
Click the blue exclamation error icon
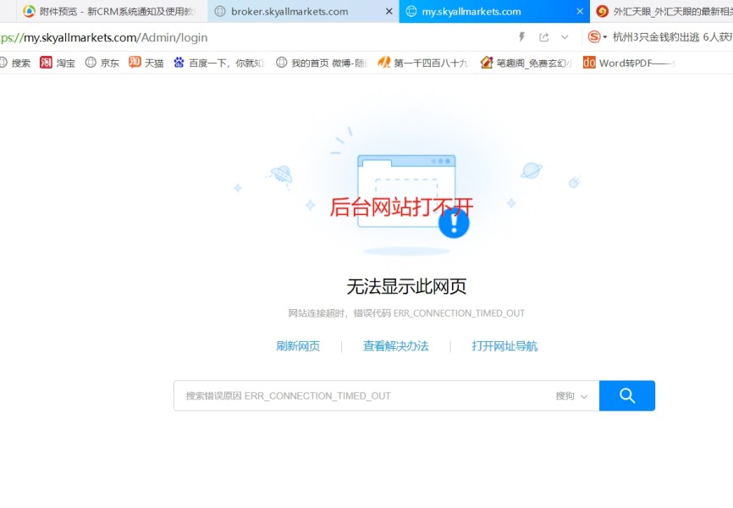click(x=454, y=224)
